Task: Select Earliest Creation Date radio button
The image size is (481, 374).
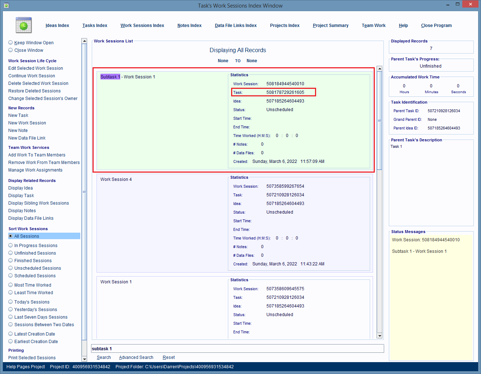Action: point(10,341)
